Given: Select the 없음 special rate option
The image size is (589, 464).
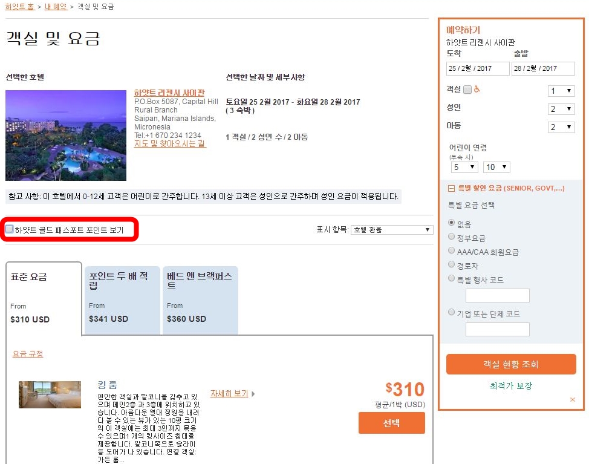Looking at the screenshot, I should pos(452,223).
